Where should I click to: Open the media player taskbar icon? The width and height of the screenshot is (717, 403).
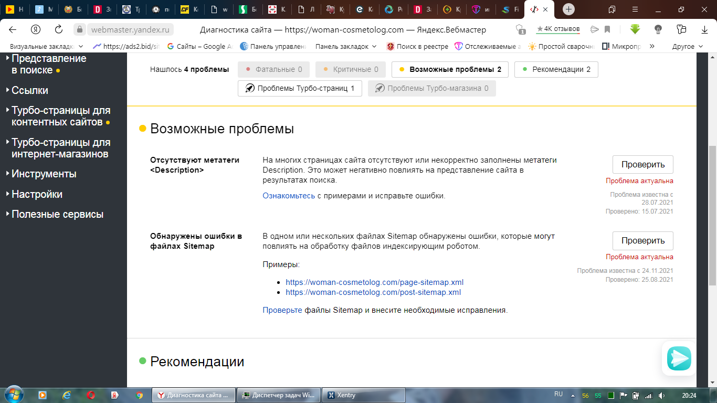click(43, 395)
